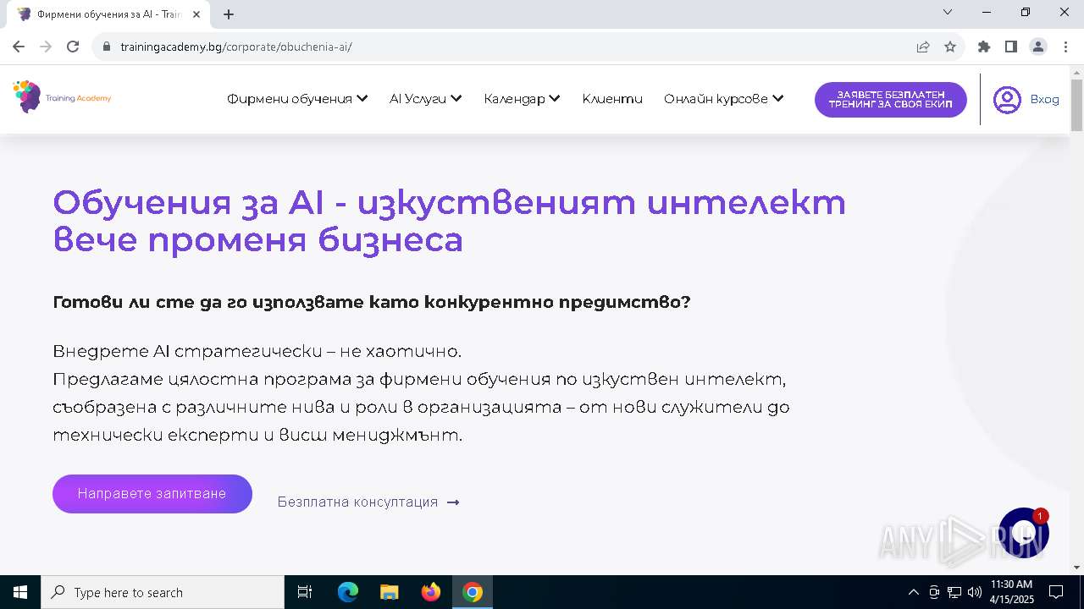
Task: Click the heading Обучения за AI
Action: pyautogui.click(x=449, y=221)
